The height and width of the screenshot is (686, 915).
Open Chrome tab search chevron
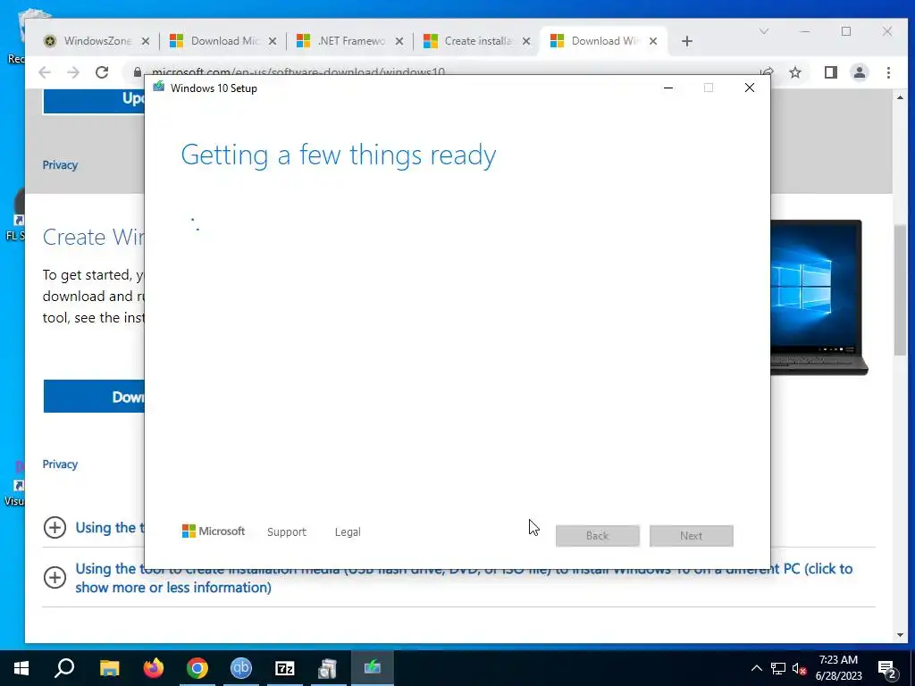point(763,31)
